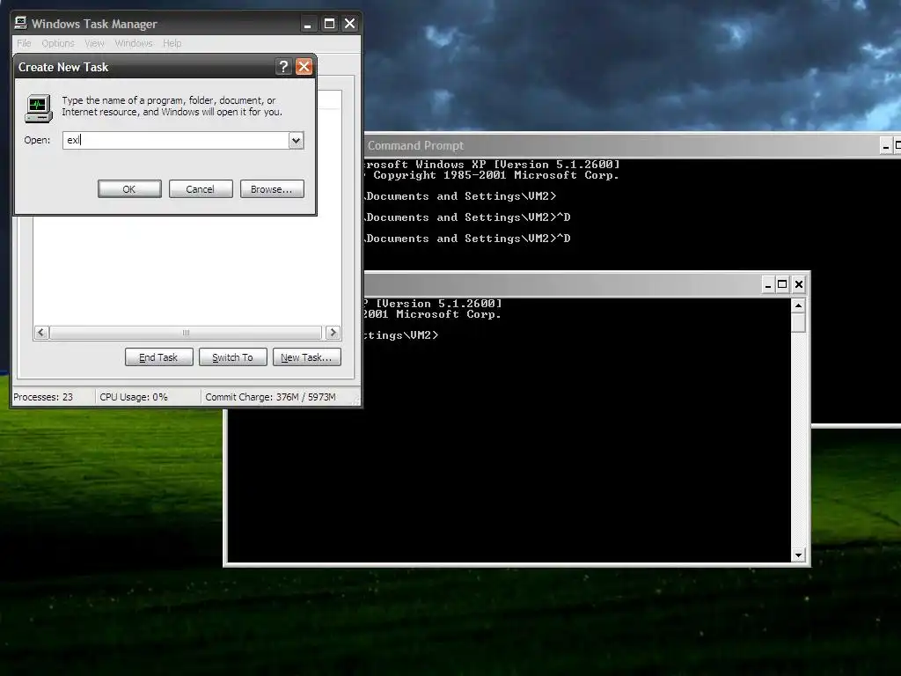Minimize the front command prompt window
The width and height of the screenshot is (901, 676).
coord(767,284)
